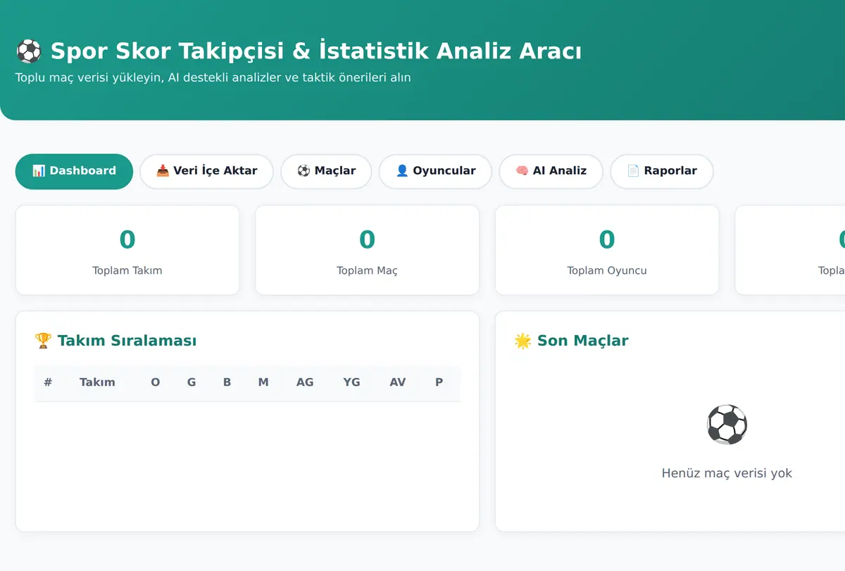
Task: Go to the Oyuncular tab
Action: [x=435, y=171]
